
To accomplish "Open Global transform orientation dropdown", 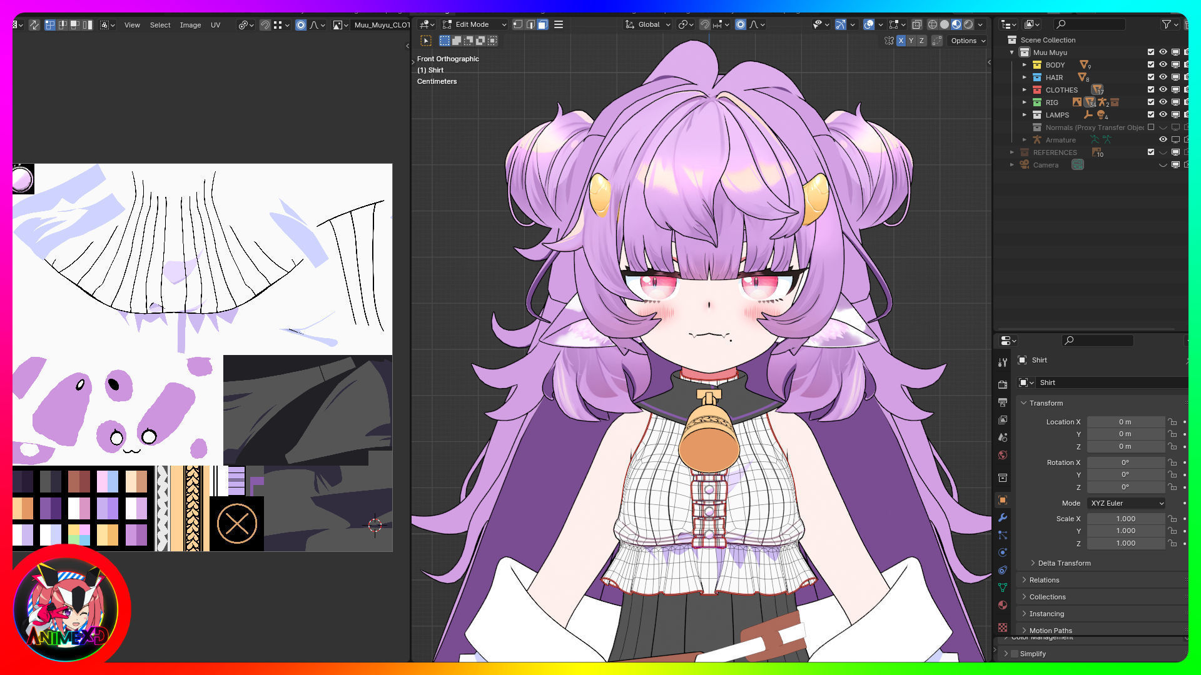I will (647, 24).
